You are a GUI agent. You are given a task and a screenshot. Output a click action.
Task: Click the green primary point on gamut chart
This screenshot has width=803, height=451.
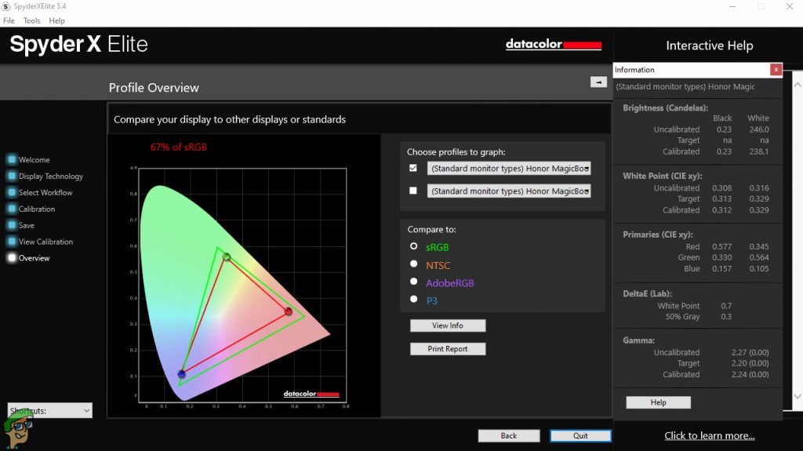tap(227, 256)
